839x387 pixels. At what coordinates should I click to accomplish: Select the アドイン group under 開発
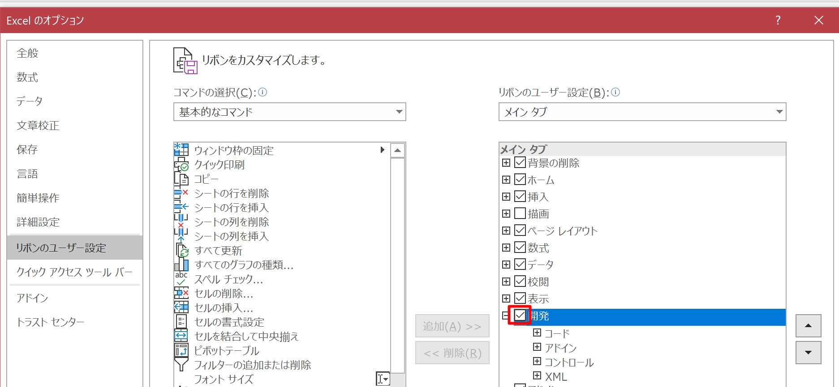(x=560, y=348)
